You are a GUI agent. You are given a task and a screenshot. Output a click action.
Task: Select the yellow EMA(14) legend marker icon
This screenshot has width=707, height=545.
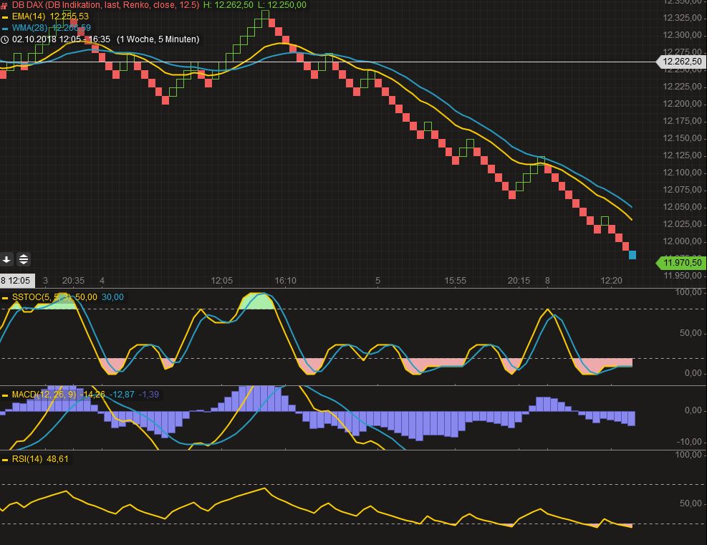(4, 16)
